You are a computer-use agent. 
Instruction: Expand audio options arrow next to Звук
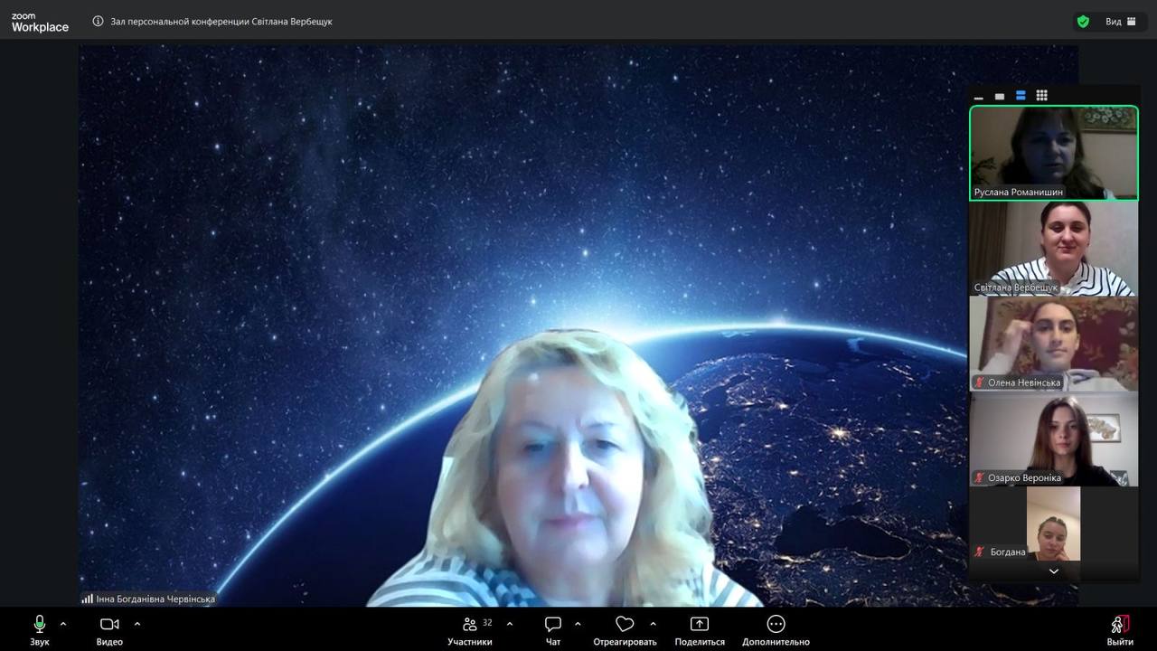pos(63,624)
